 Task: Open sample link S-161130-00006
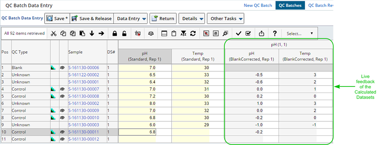click(84, 68)
